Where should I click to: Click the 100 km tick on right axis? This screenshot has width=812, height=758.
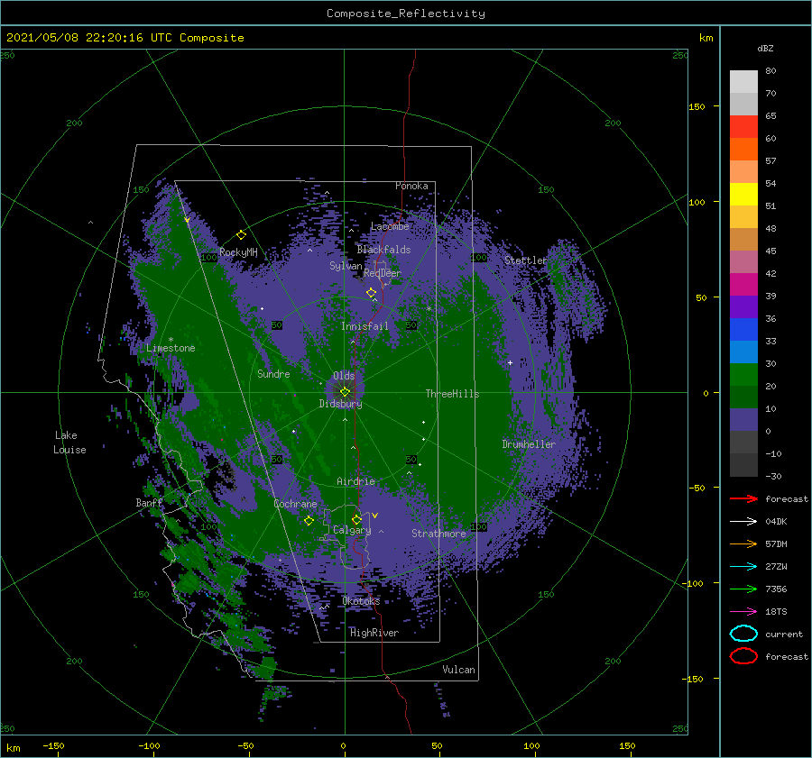(697, 202)
